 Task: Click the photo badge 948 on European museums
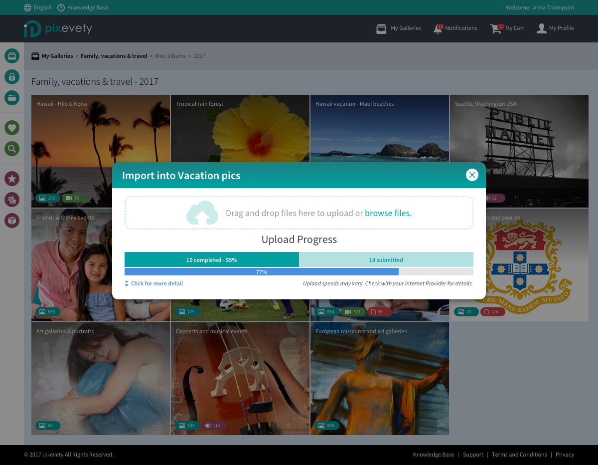[327, 426]
